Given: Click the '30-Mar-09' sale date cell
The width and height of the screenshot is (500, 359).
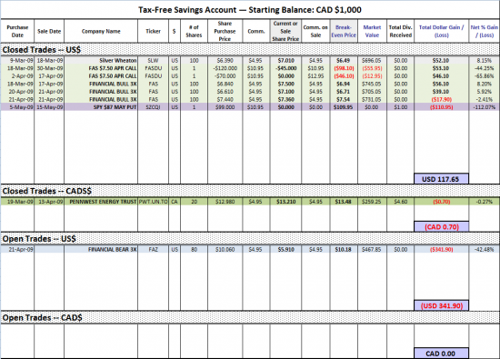Looking at the screenshot, I should 49,68.
